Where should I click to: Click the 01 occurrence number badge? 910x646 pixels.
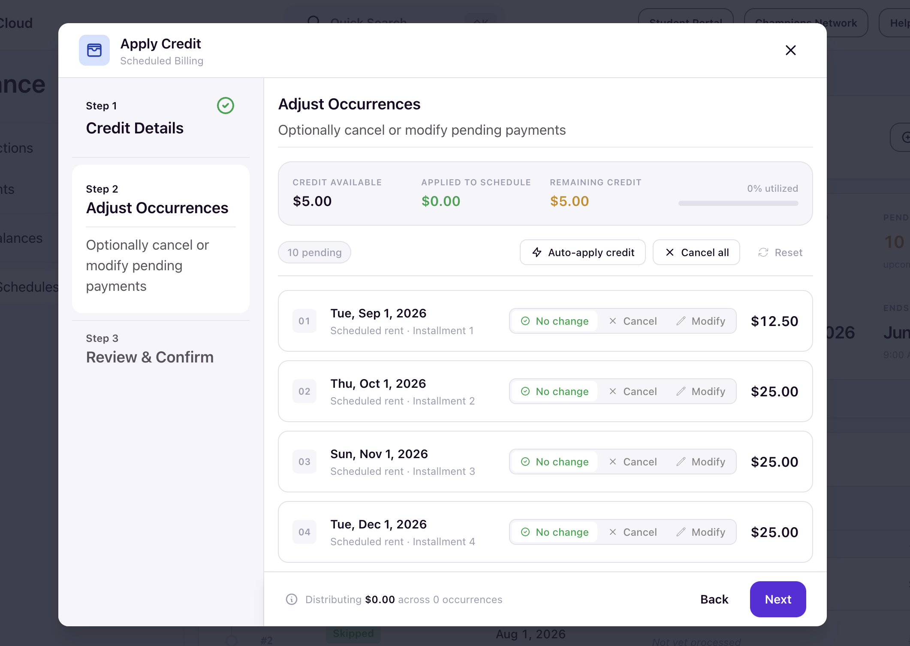point(304,321)
